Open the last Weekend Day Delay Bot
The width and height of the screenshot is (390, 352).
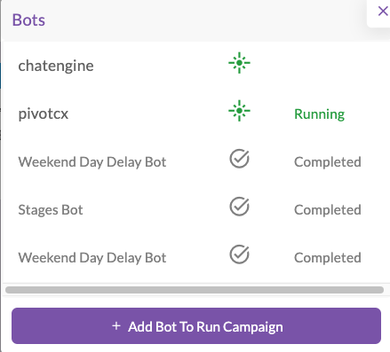[92, 258]
